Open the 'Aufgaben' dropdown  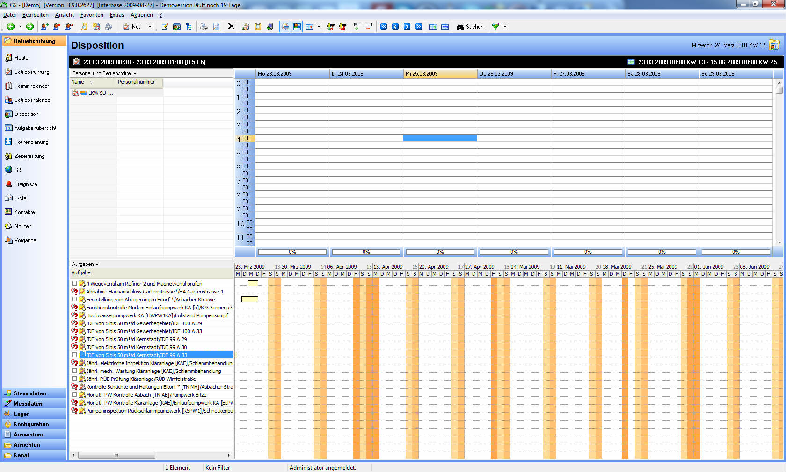point(85,264)
